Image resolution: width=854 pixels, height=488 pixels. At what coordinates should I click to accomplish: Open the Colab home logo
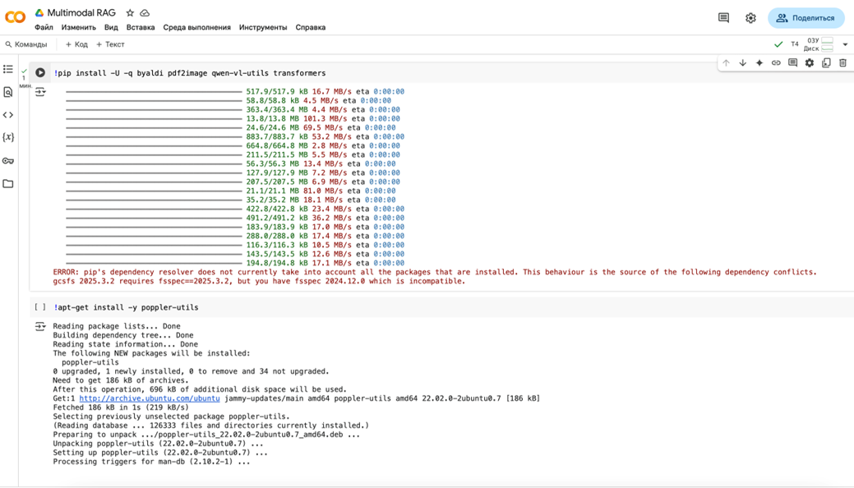(x=16, y=17)
